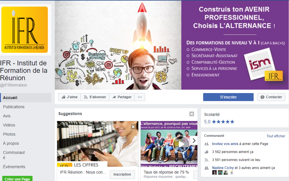This screenshot has height=181, width=289.
Task: Show next suggestion with the chevron arrow
Action: (194, 141)
